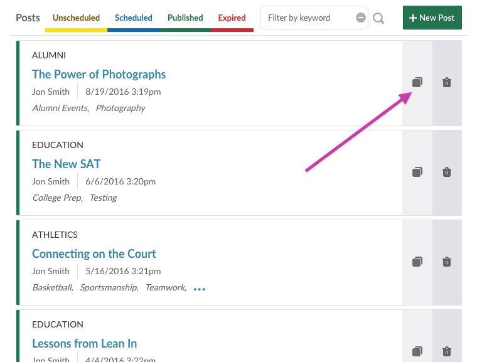The image size is (477, 362).
Task: Focus the Filter by keyword field
Action: [306, 18]
